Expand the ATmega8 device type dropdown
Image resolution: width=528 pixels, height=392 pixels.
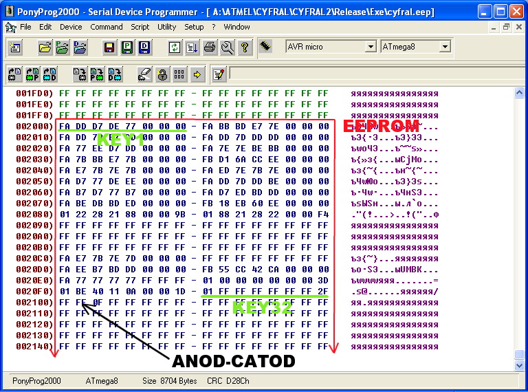[445, 47]
